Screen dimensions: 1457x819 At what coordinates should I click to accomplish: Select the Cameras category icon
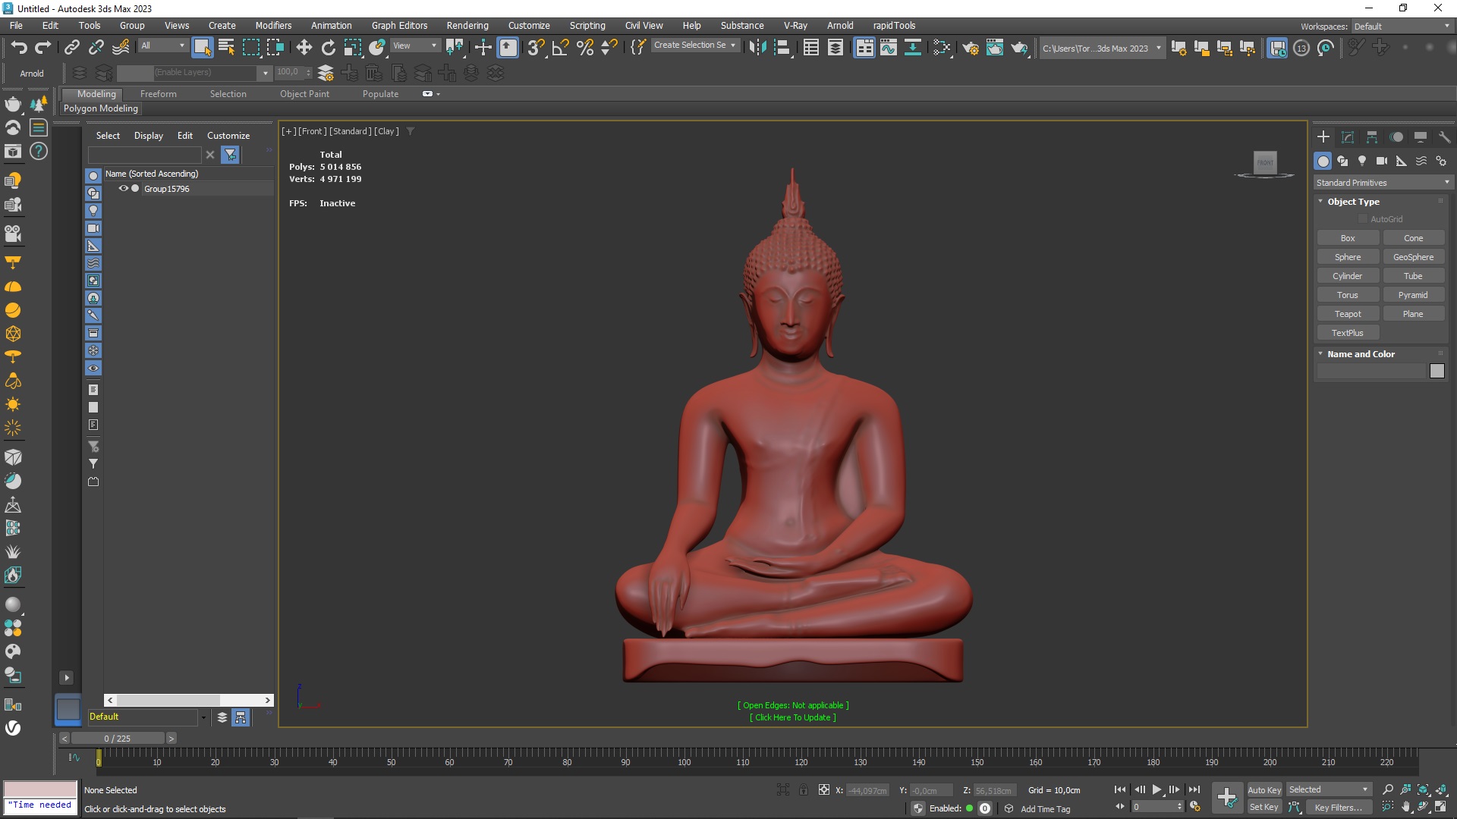(1382, 161)
